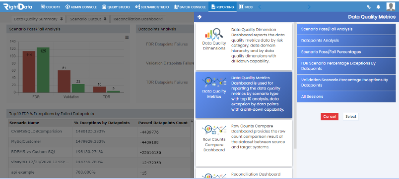Click the FDR green bar labeled 125
Screen dimensions: 399x179
pyautogui.click(x=43, y=70)
